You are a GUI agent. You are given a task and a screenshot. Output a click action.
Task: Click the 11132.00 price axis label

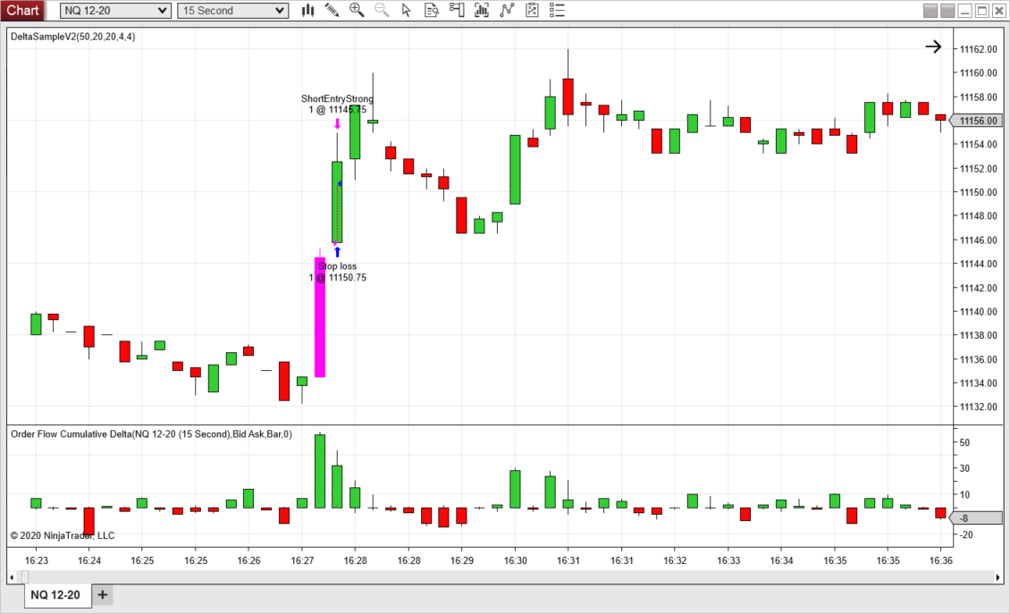point(978,407)
